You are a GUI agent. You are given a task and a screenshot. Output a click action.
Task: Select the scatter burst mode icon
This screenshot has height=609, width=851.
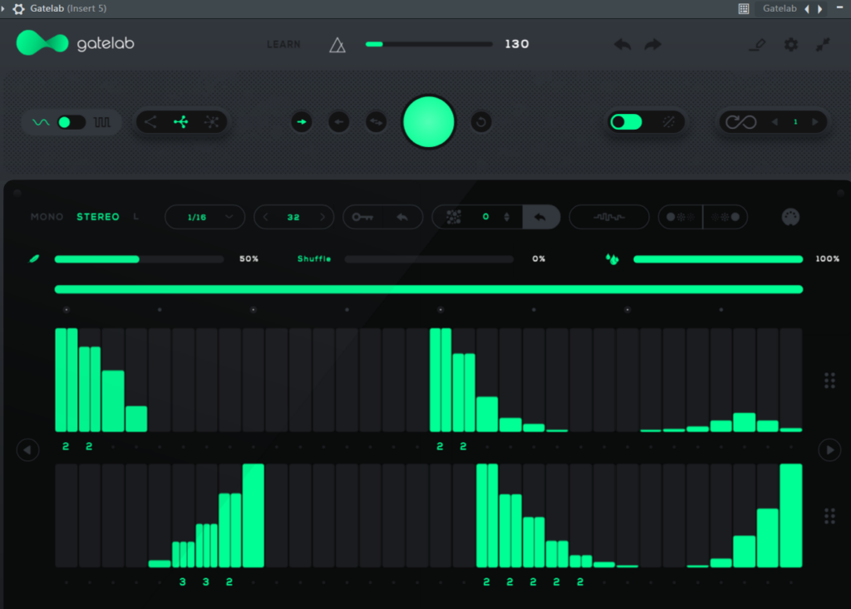point(212,122)
